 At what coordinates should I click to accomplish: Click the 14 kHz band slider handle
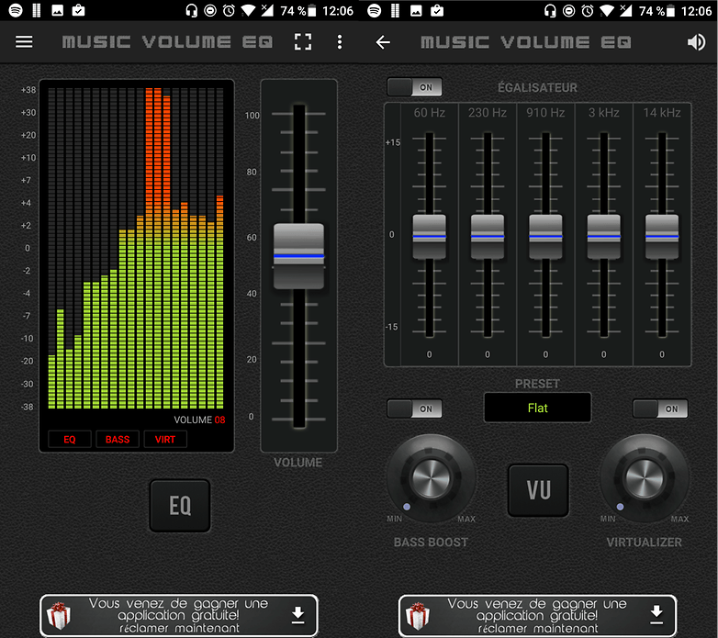click(662, 237)
